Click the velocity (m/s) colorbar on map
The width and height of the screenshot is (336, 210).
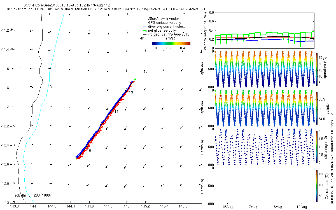171,43
